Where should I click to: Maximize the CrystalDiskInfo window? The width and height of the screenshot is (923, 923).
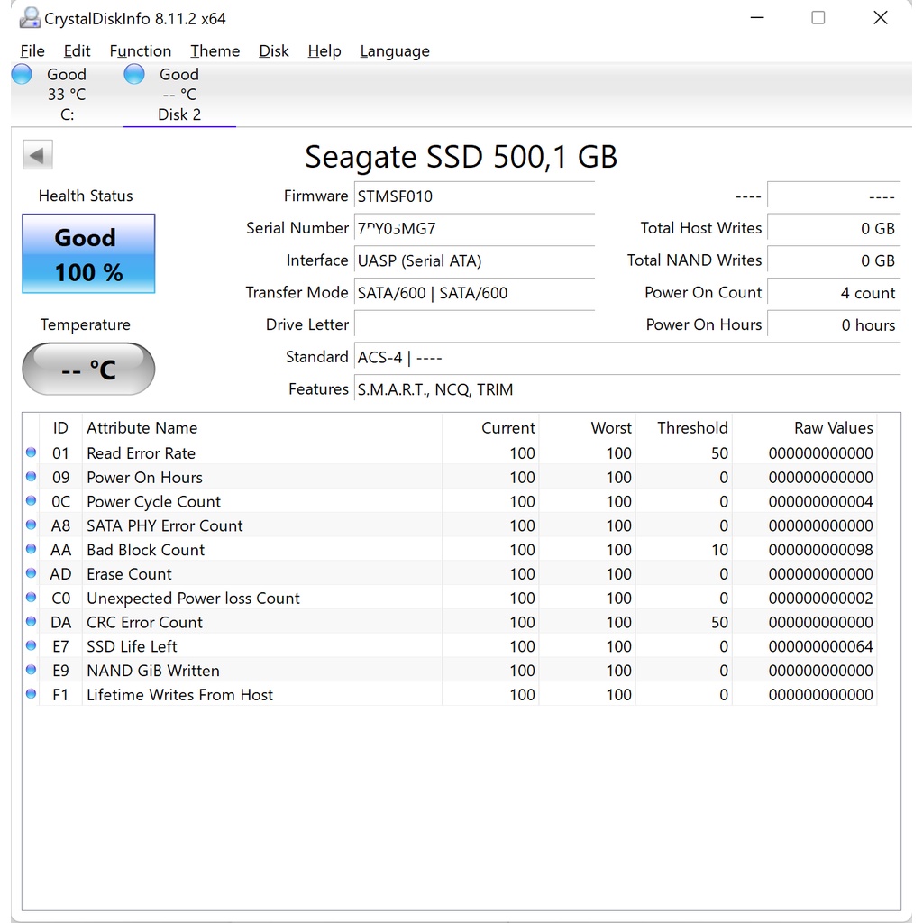click(x=818, y=18)
